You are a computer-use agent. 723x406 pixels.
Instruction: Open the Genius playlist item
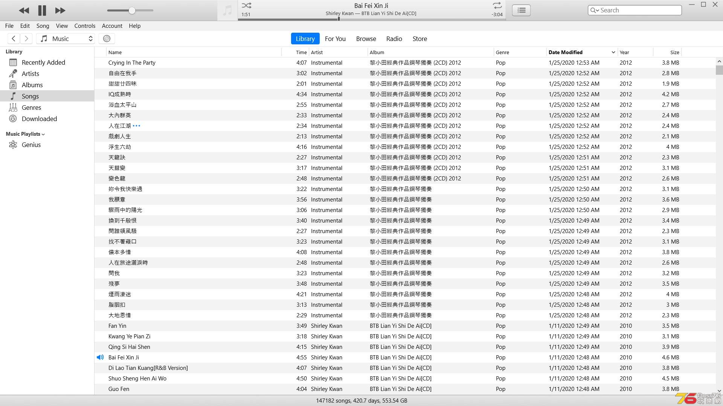[47, 145]
